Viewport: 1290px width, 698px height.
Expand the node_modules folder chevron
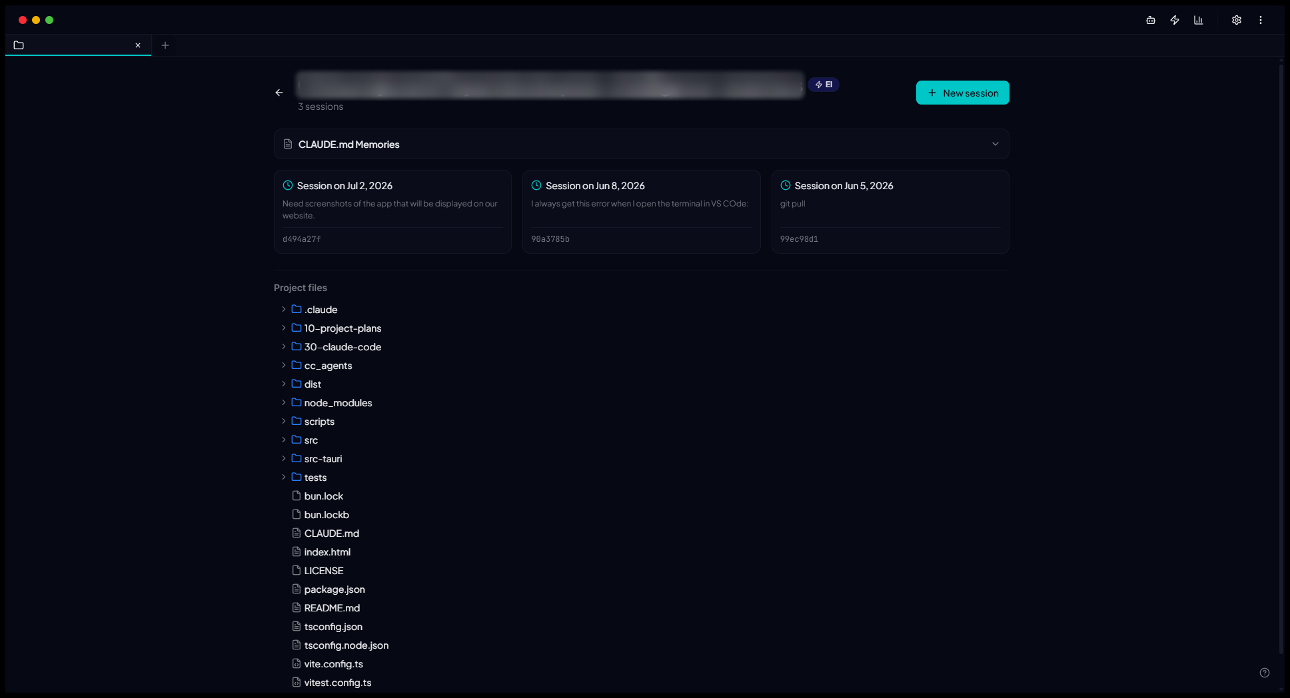point(284,402)
